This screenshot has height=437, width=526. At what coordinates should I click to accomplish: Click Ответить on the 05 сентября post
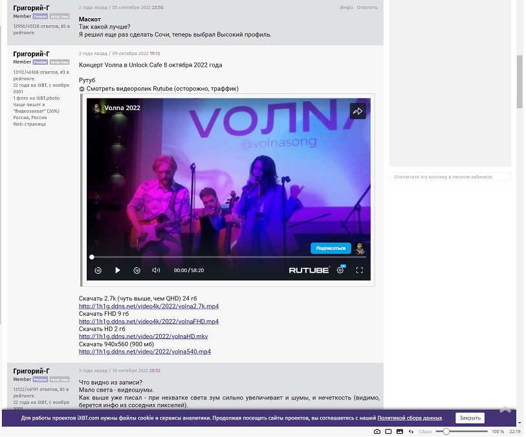point(367,7)
